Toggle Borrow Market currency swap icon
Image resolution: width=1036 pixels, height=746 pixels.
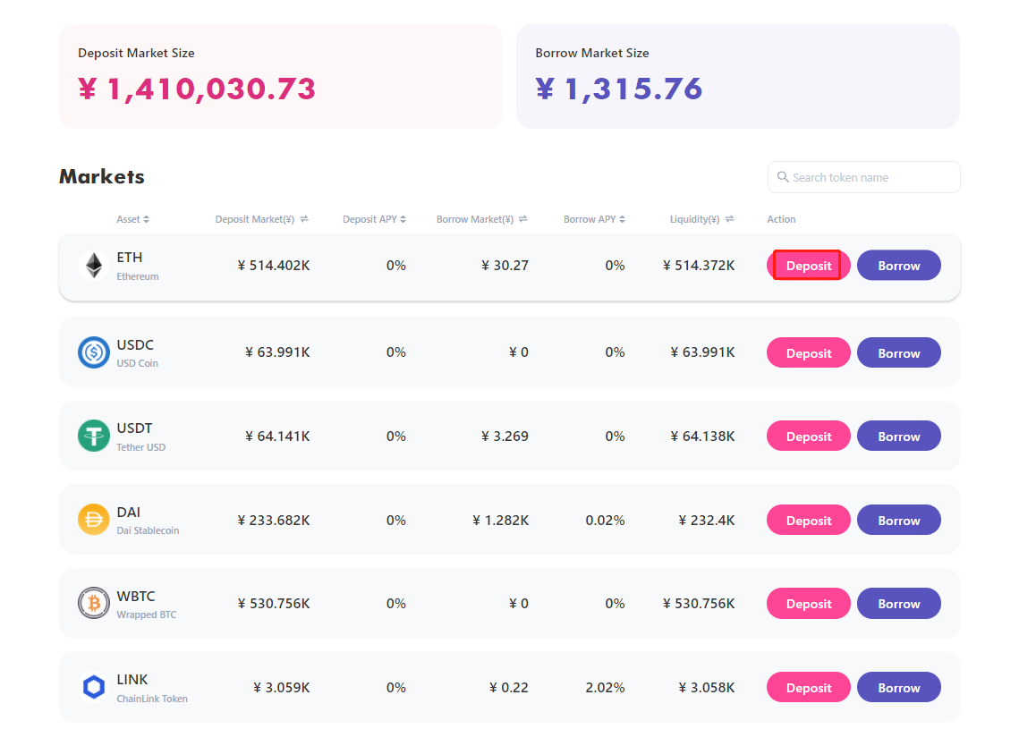click(522, 219)
